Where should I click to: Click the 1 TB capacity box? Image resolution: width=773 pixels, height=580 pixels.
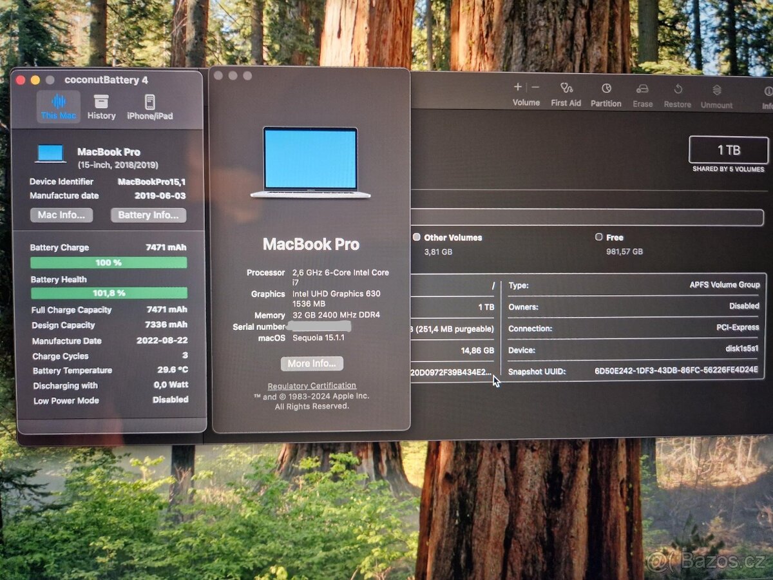729,150
